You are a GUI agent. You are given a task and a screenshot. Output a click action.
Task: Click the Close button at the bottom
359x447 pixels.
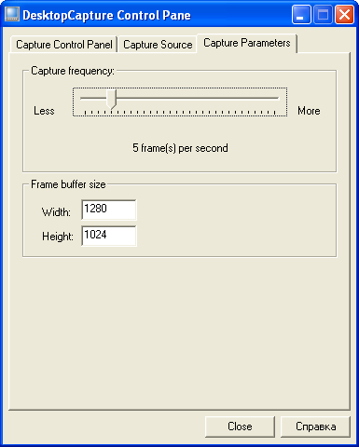click(x=240, y=427)
